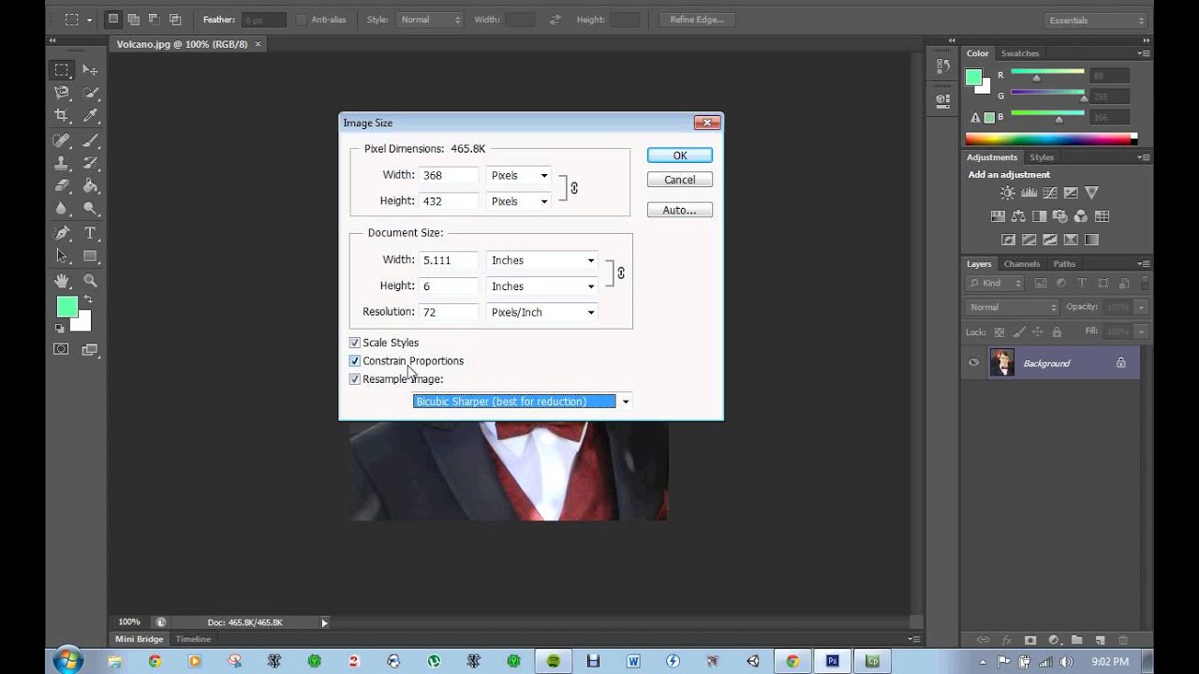The image size is (1199, 674).
Task: Open the Bicubic Sharper resample dropdown
Action: [x=523, y=402]
